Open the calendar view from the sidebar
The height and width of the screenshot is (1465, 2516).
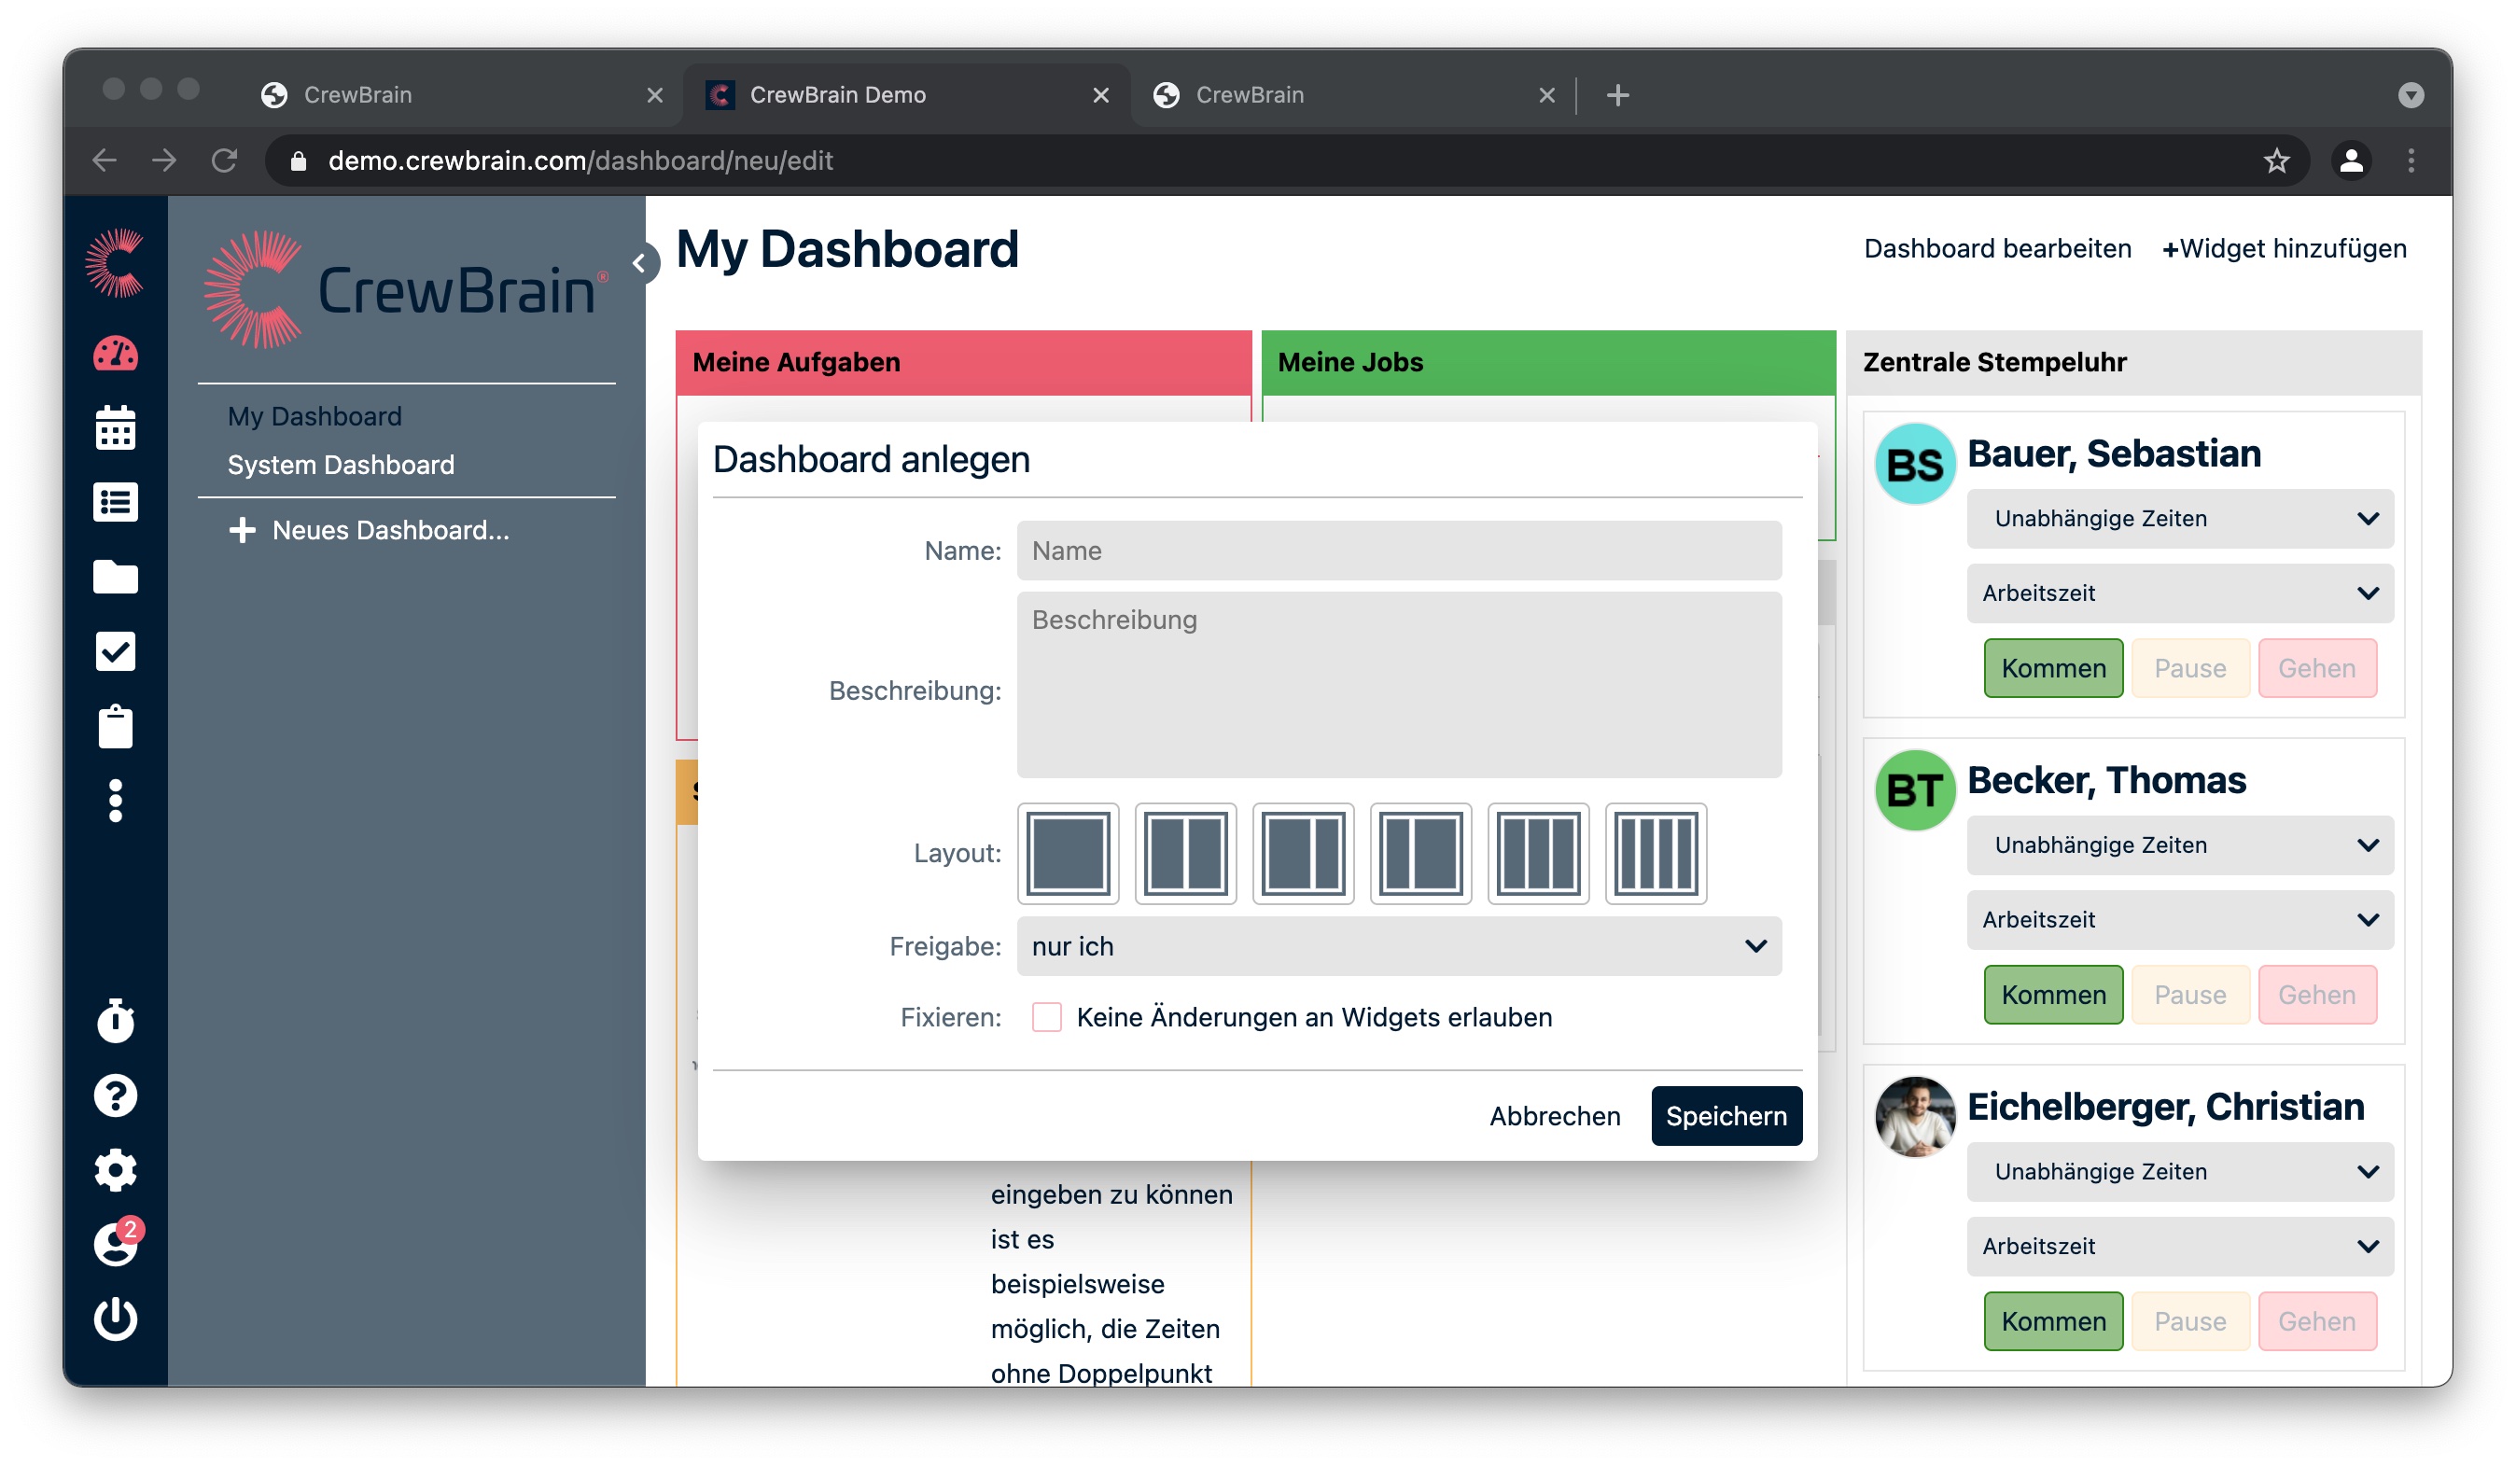click(x=116, y=427)
